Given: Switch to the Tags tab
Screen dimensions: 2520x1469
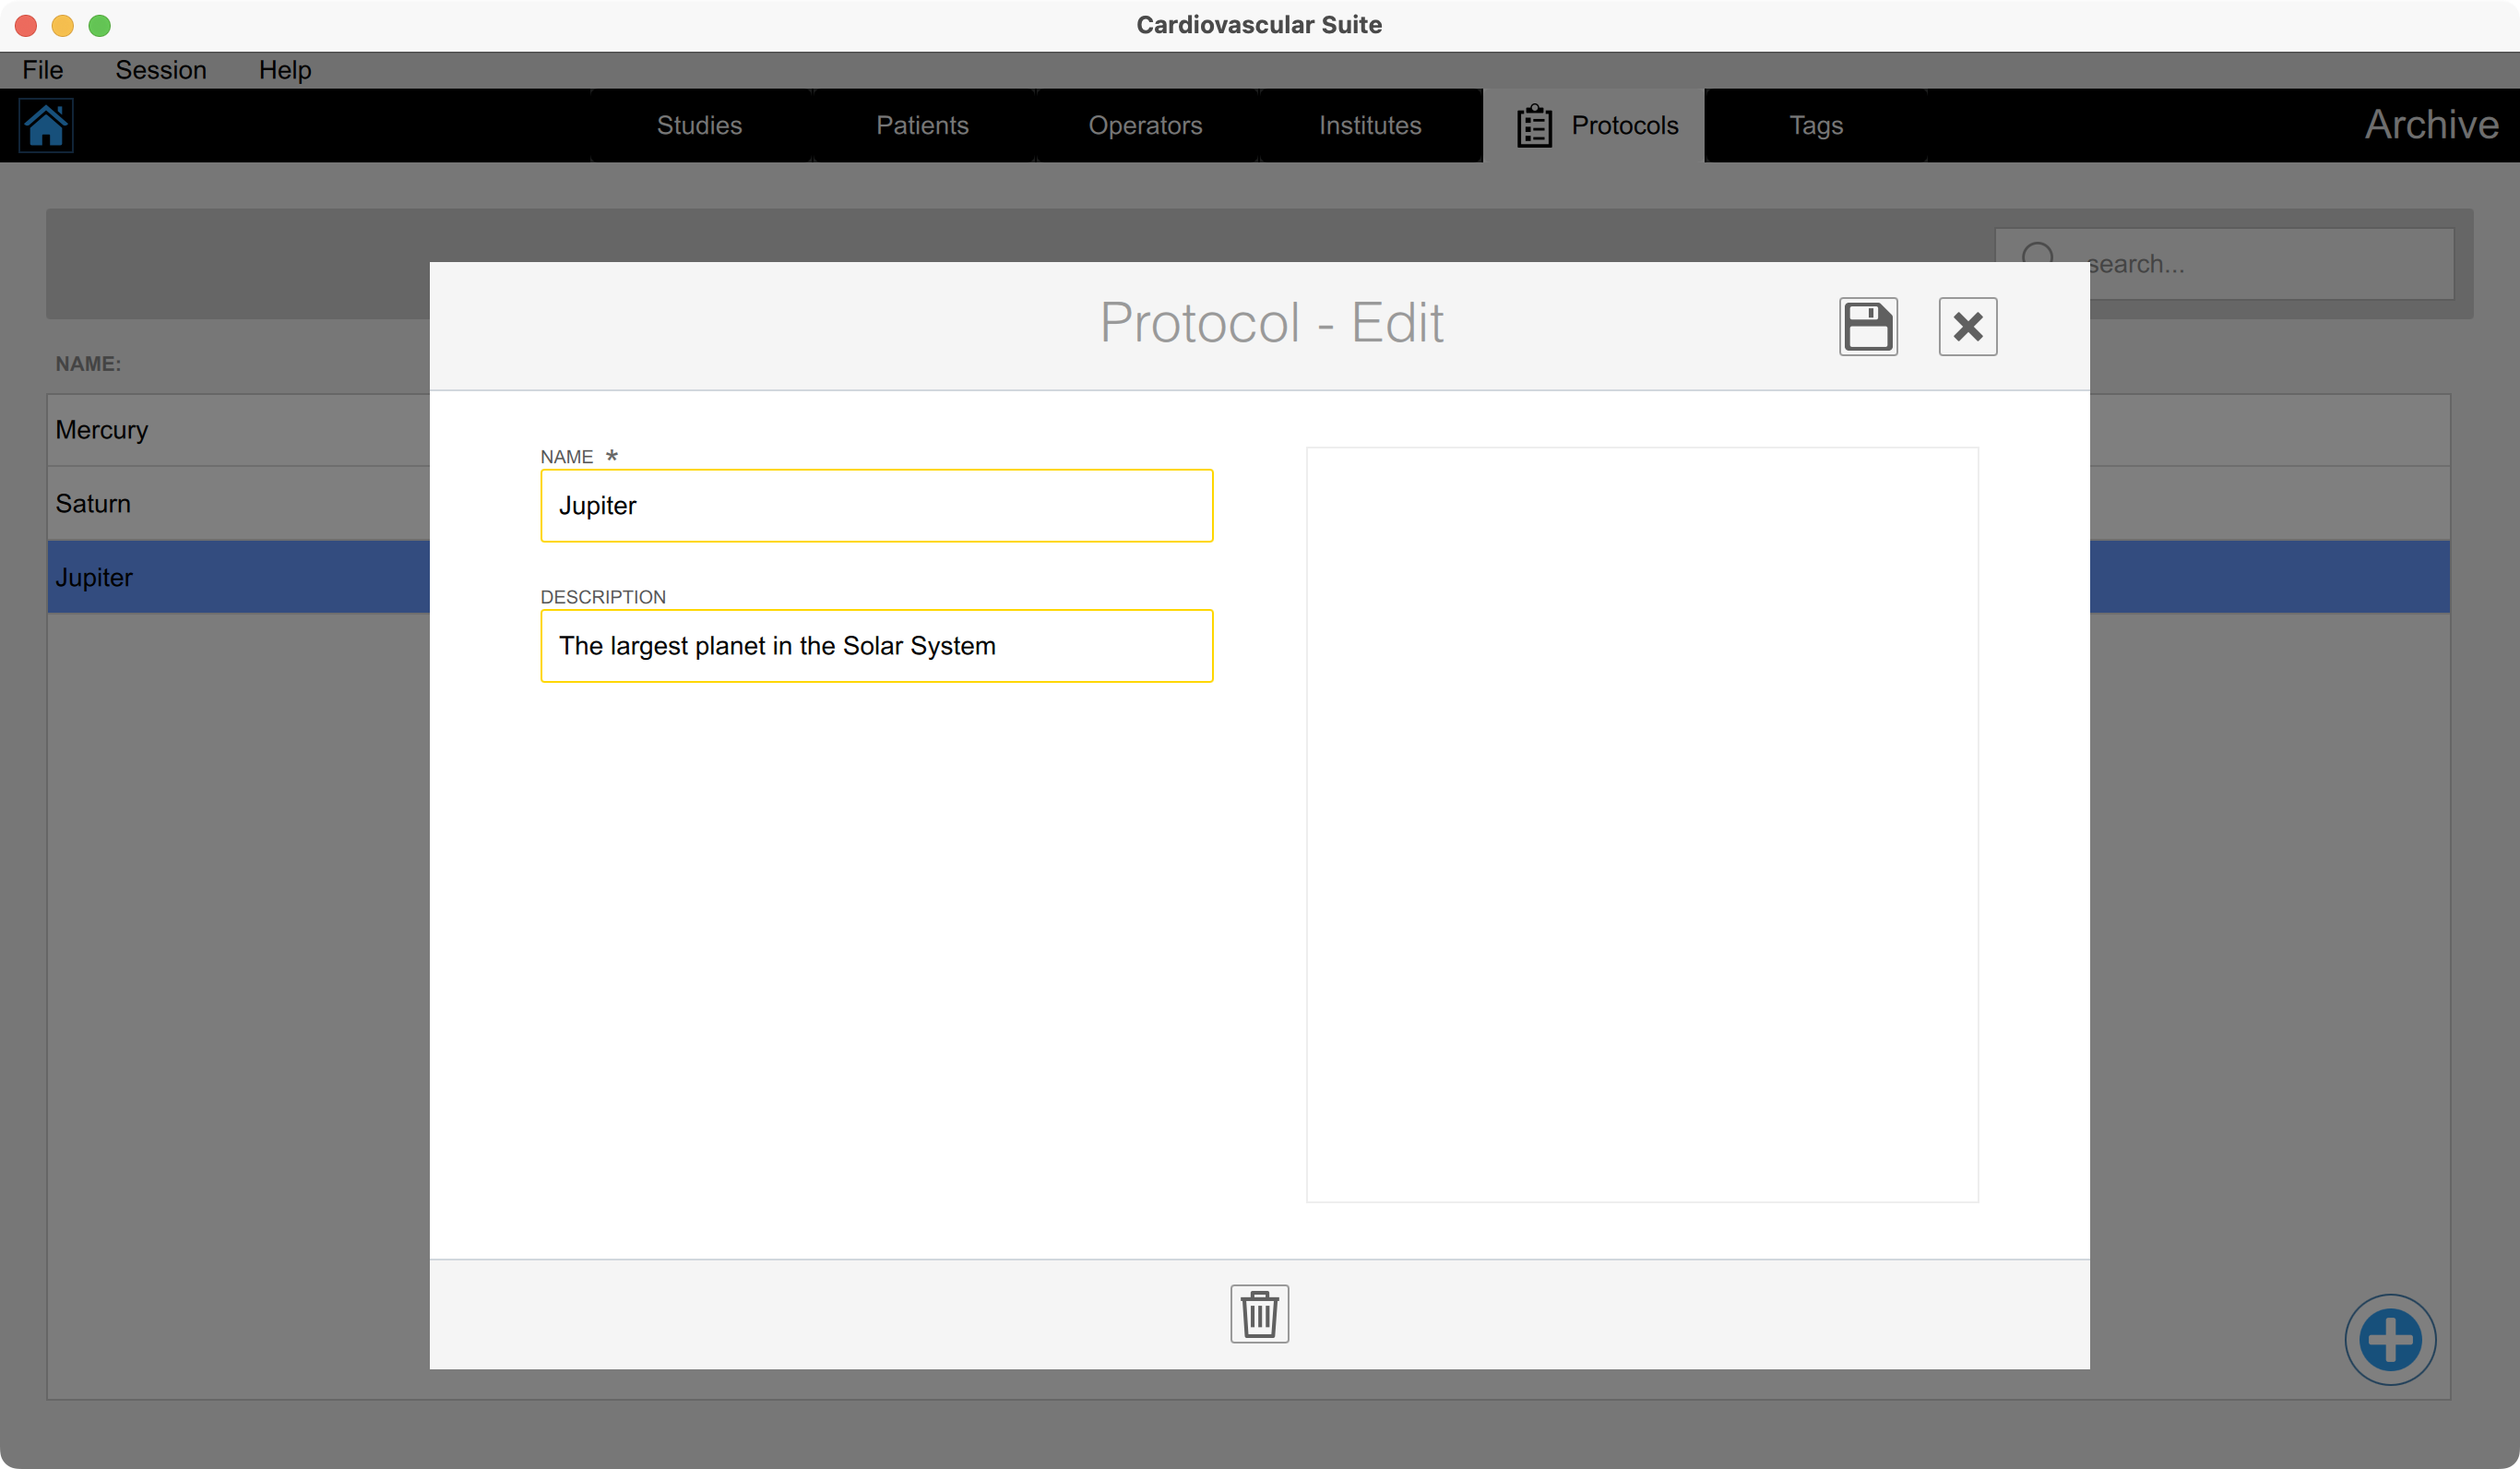Looking at the screenshot, I should pos(1815,124).
